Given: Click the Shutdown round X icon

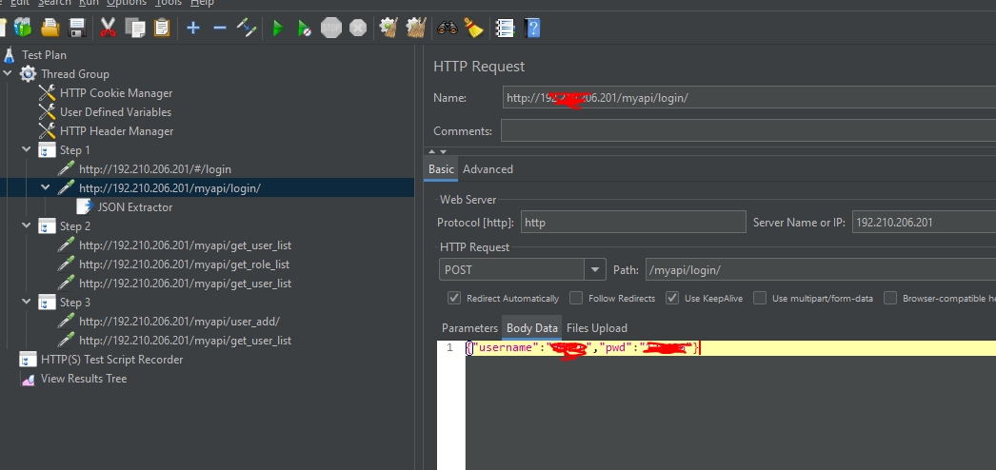Looking at the screenshot, I should click(358, 28).
